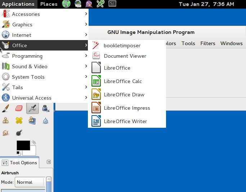Screen dimensions: 246x192
Task: Expand the Programming submenu
Action: (x=44, y=56)
